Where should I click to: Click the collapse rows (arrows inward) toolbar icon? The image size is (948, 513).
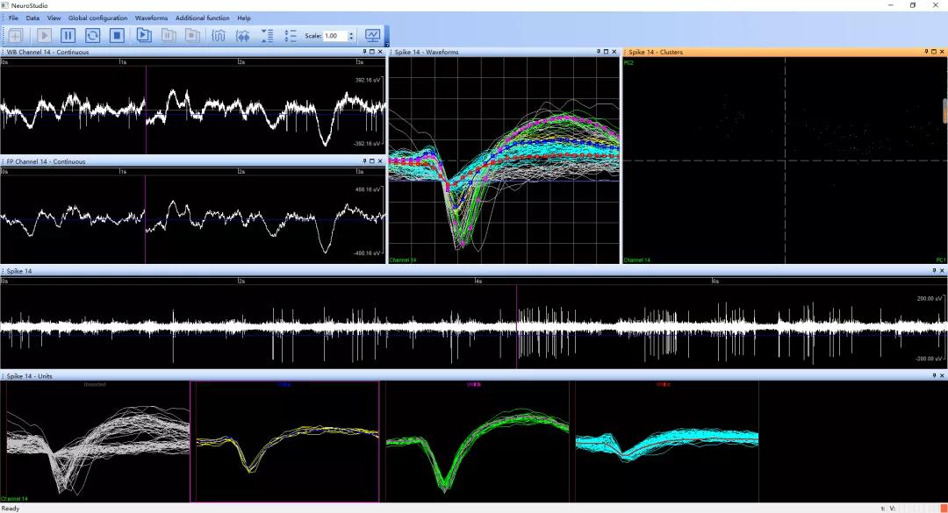pyautogui.click(x=267, y=36)
